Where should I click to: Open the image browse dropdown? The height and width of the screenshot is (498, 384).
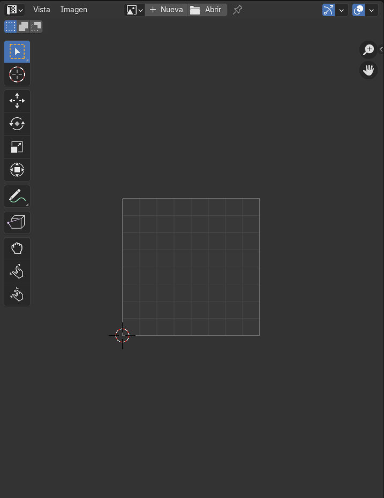pyautogui.click(x=134, y=10)
